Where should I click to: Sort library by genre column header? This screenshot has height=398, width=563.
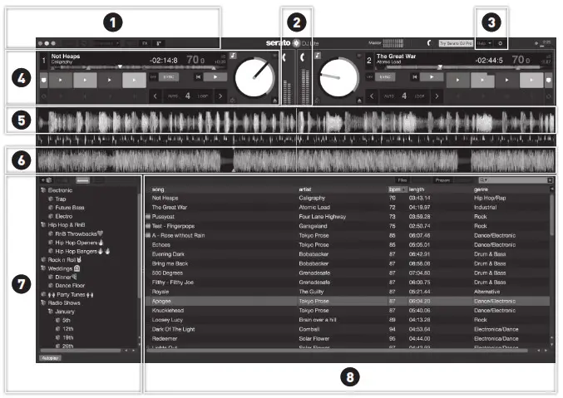482,189
